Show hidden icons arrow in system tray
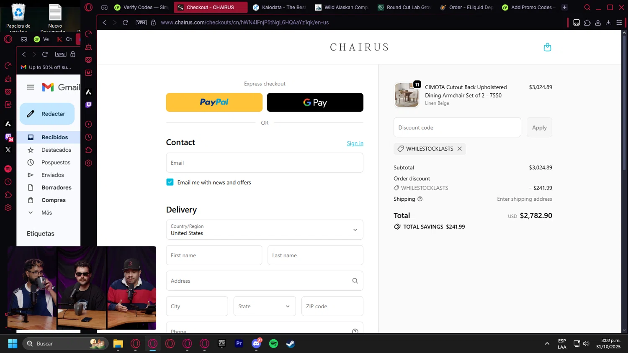 tap(547, 343)
